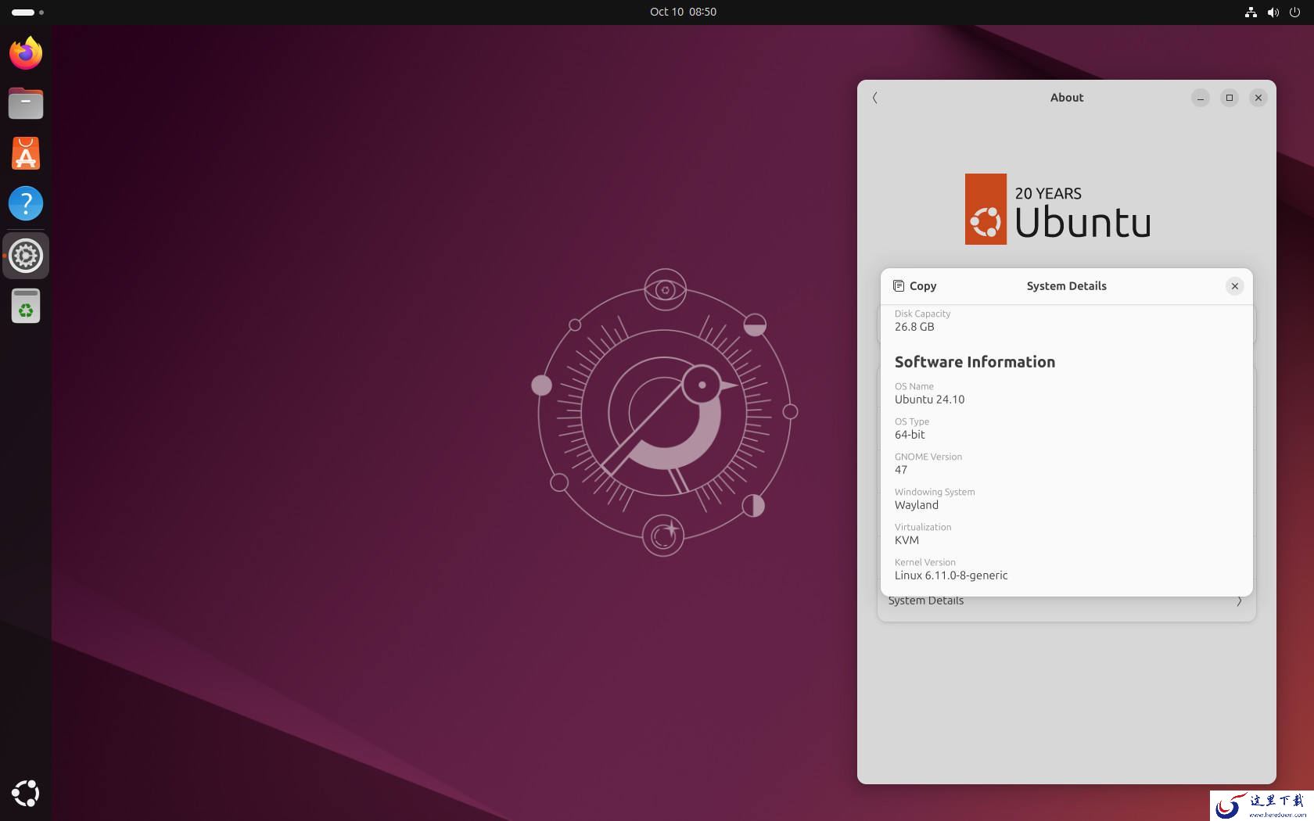Maximize the About window
This screenshot has width=1314, height=821.
[x=1230, y=98]
